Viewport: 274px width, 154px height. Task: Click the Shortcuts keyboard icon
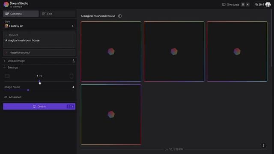click(x=223, y=5)
